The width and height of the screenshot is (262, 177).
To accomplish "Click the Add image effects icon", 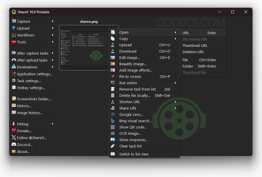I will 113,70.
